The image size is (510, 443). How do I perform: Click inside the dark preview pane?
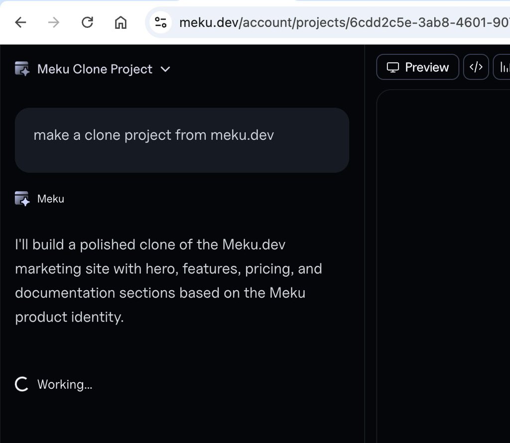(x=443, y=266)
